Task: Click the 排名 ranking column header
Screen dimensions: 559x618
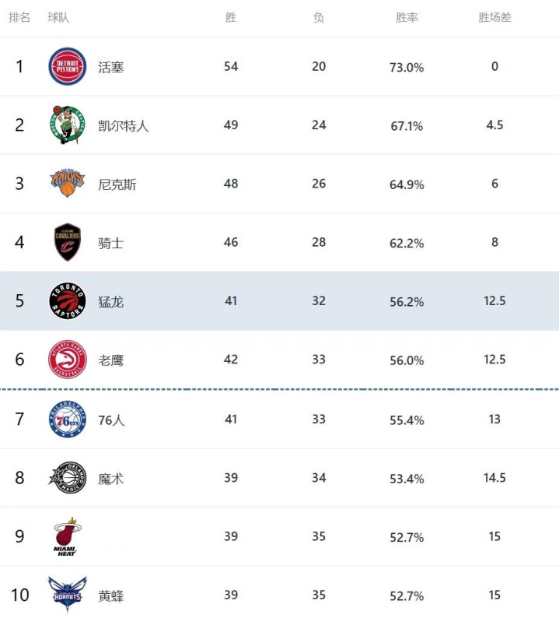Action: coord(19,17)
